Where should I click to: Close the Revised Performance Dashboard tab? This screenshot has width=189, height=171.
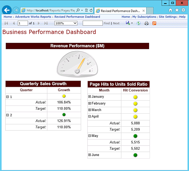point(143,11)
